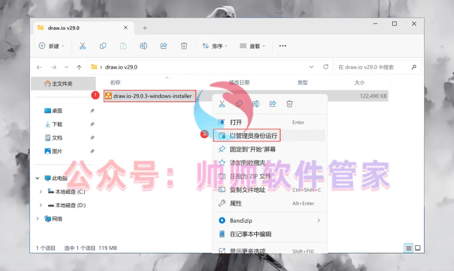
Task: Click the Rename icon in Explorer toolbar
Action: click(143, 46)
